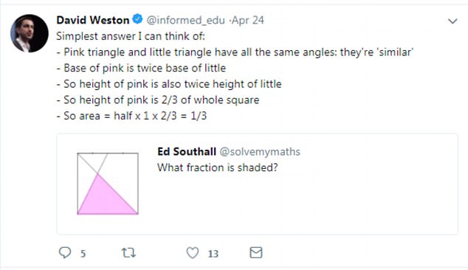The height and width of the screenshot is (270, 468).
Task: Click the retweet arrows icon
Action: (x=128, y=253)
